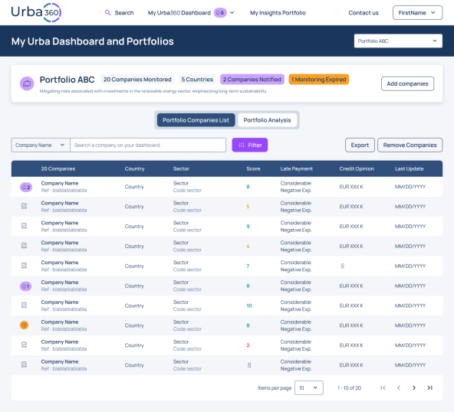Open the Company Name search-type dropdown
Image resolution: width=454 pixels, height=412 pixels.
pyautogui.click(x=41, y=146)
